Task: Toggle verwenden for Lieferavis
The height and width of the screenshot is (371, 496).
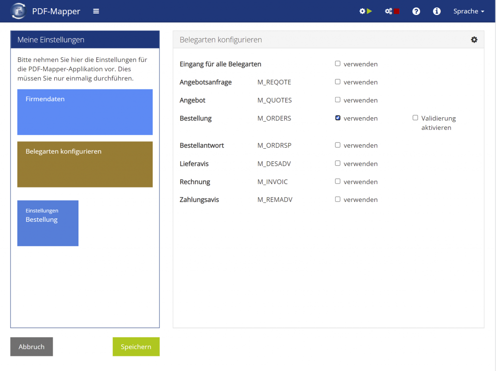Action: 338,163
